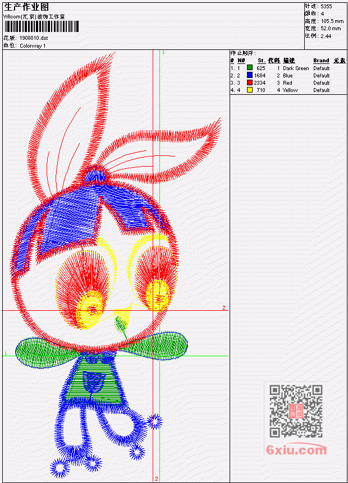
Task: Select the 'Yellow' description cell
Action: pos(290,90)
